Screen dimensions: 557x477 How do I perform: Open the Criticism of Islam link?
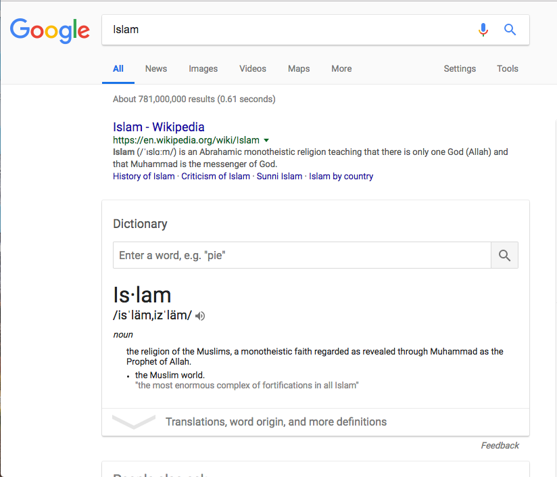216,177
